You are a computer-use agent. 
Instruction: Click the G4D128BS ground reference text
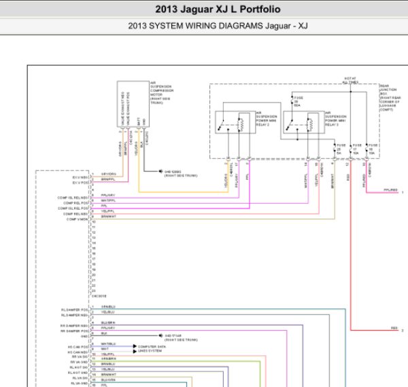tap(173, 172)
